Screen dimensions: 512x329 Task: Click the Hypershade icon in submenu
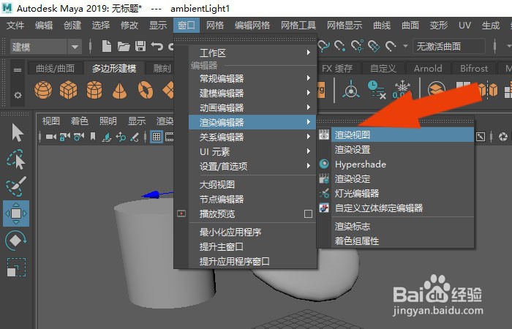pos(324,164)
